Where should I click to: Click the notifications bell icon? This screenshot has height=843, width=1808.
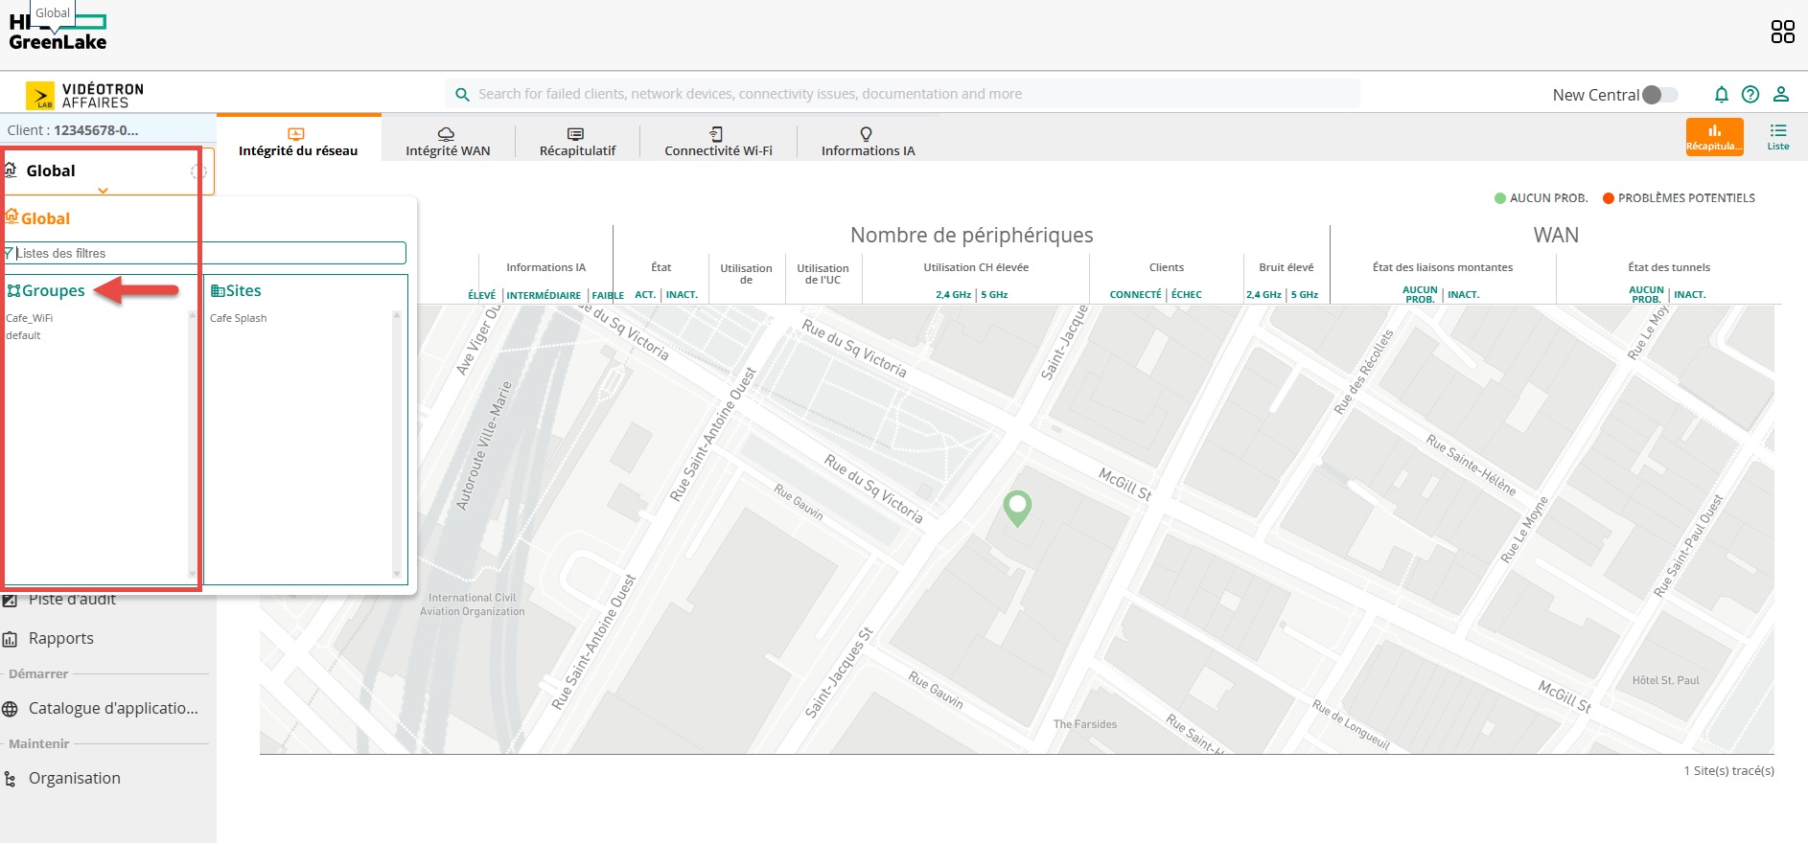point(1721,94)
